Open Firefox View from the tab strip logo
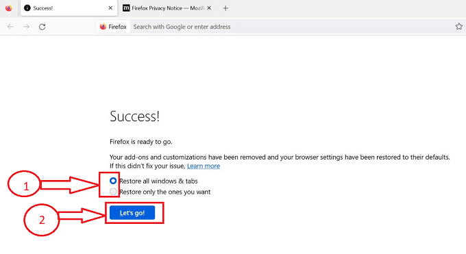Screen dimensions: 466x254 pyautogui.click(x=9, y=8)
